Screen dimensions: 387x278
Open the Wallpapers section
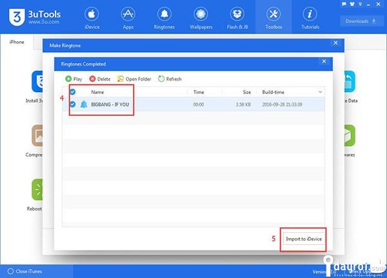[x=201, y=19]
